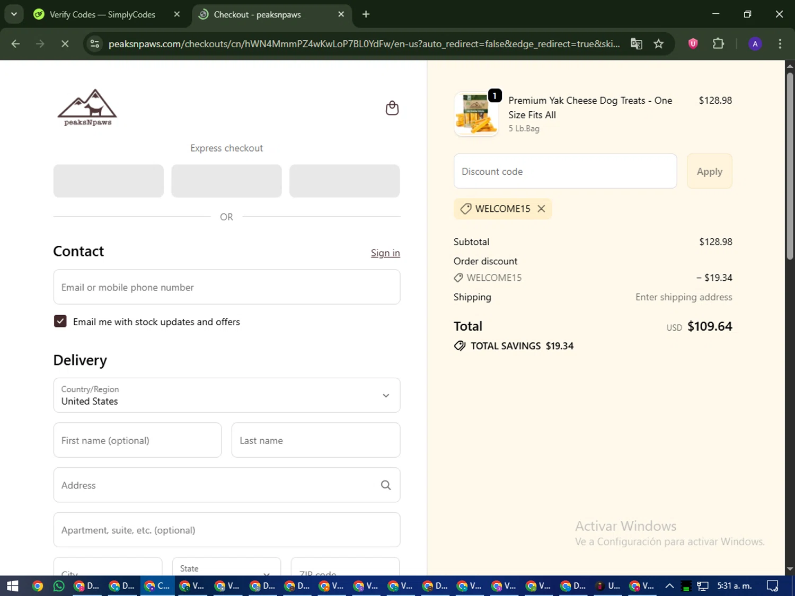This screenshot has height=596, width=795.
Task: Open the tab search dropdown arrow
Action: 14,14
